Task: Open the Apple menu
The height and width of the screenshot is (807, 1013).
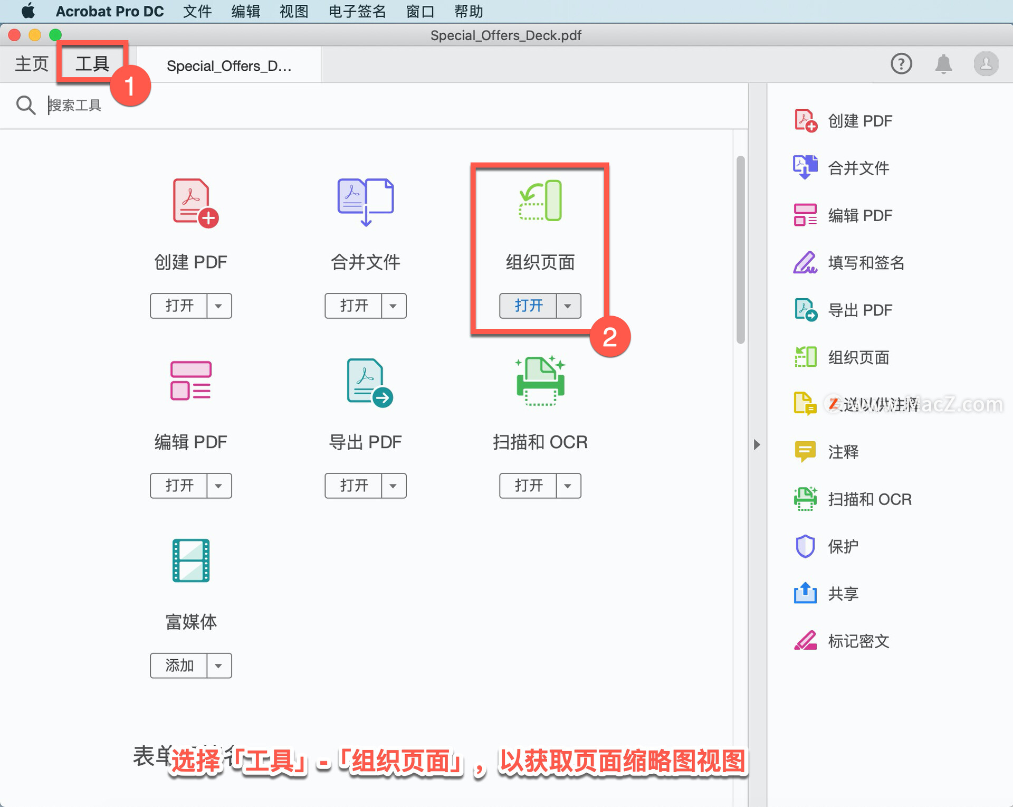Action: (x=28, y=11)
